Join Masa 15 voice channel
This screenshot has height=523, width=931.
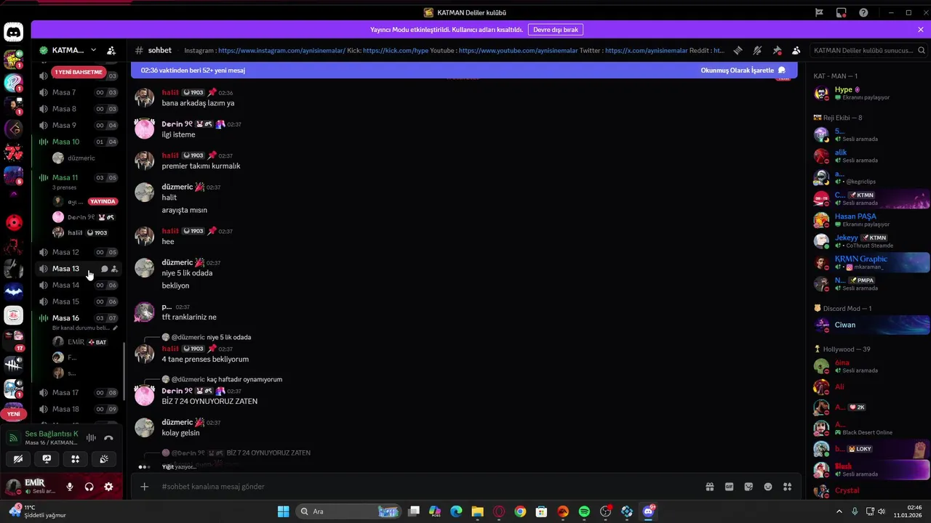(x=78, y=301)
